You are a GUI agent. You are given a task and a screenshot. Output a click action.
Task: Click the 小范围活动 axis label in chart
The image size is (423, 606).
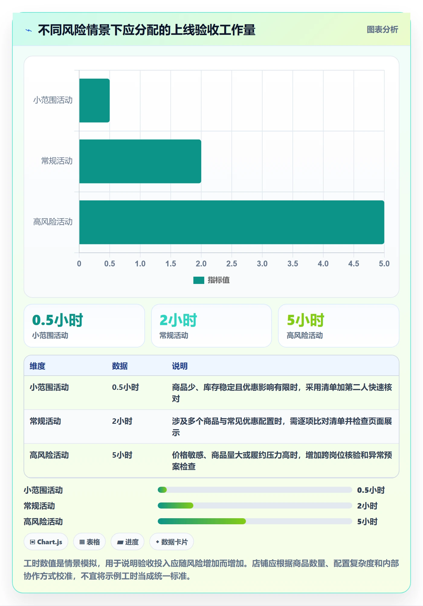(53, 100)
